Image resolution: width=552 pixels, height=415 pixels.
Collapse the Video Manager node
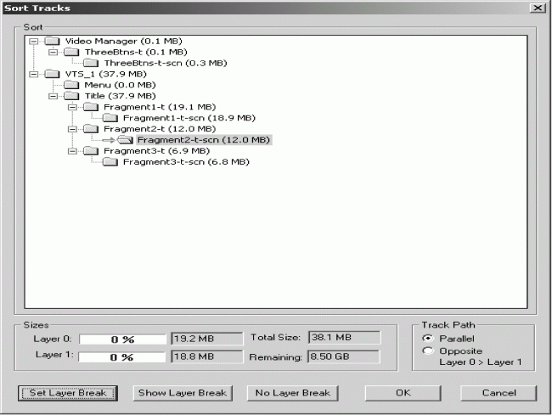coord(34,41)
